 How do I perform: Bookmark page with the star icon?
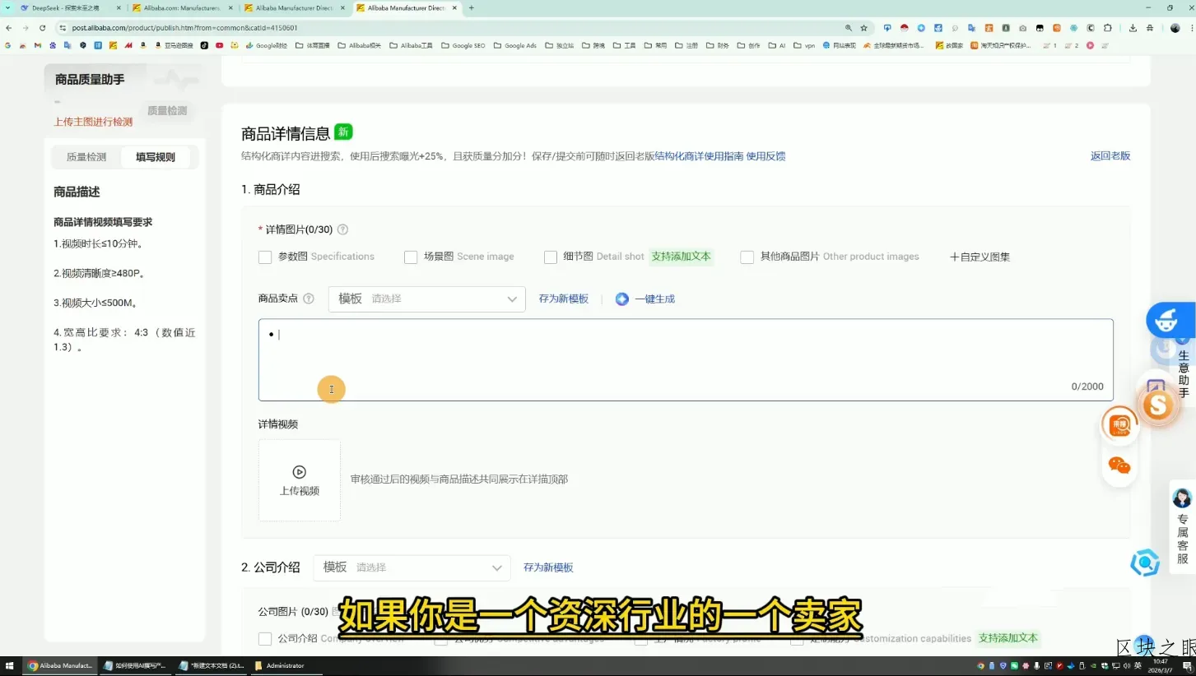(863, 28)
